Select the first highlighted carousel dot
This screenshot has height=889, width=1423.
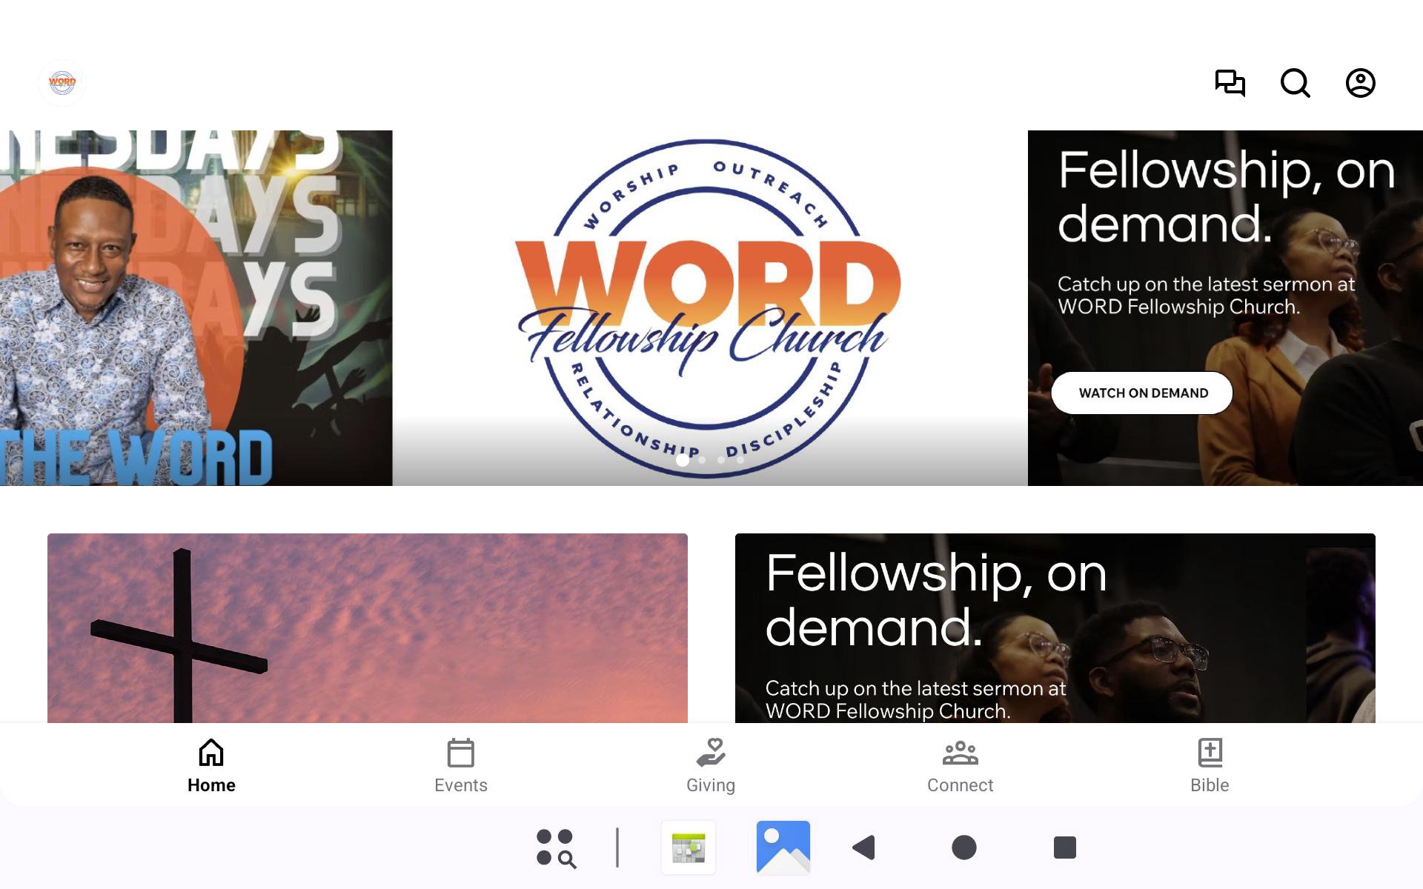(x=683, y=460)
